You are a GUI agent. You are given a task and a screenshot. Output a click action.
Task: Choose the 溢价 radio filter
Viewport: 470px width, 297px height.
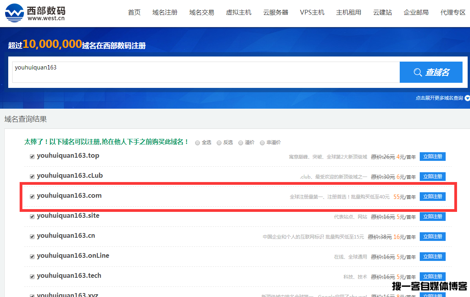point(241,143)
